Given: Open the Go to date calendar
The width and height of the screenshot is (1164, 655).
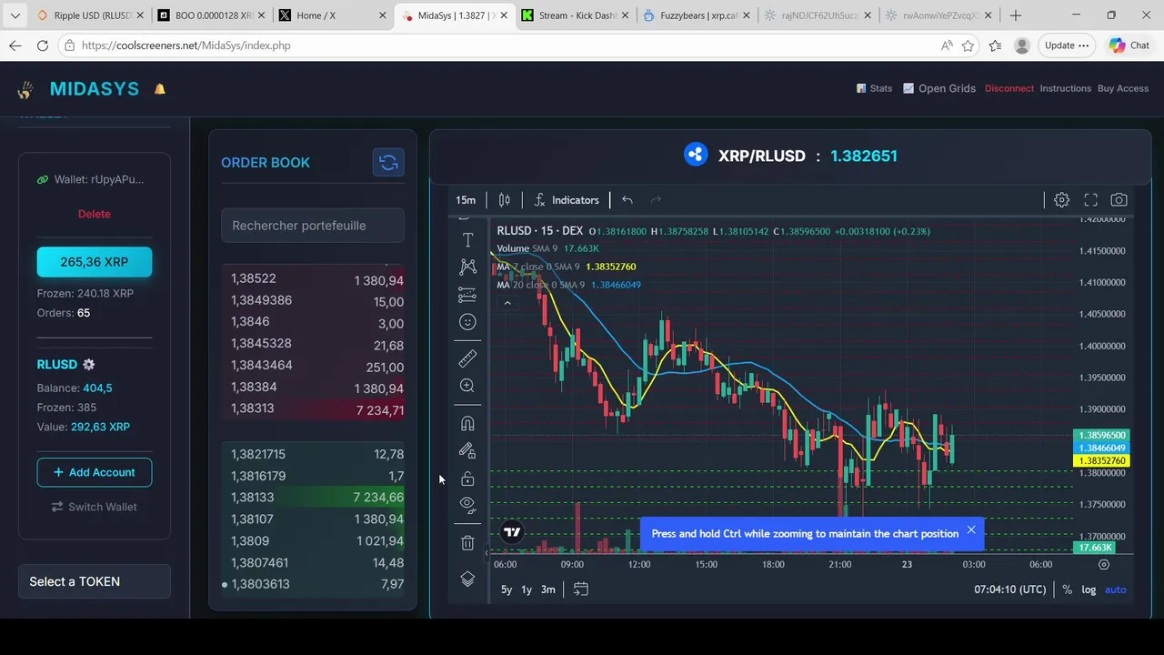Looking at the screenshot, I should click(x=581, y=589).
